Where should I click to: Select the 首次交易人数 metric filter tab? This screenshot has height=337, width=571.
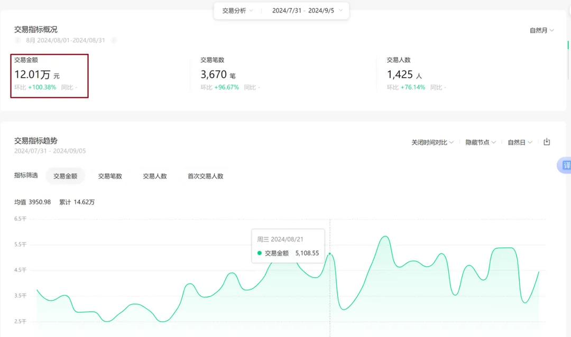tap(205, 176)
